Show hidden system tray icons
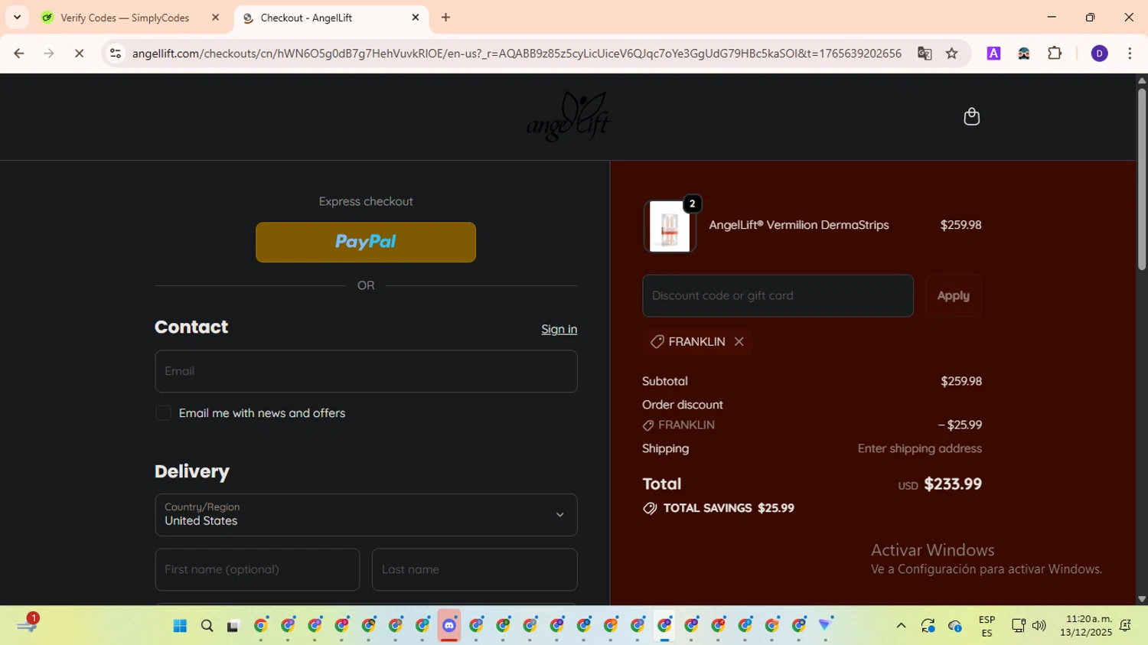1148x645 pixels. click(x=901, y=626)
